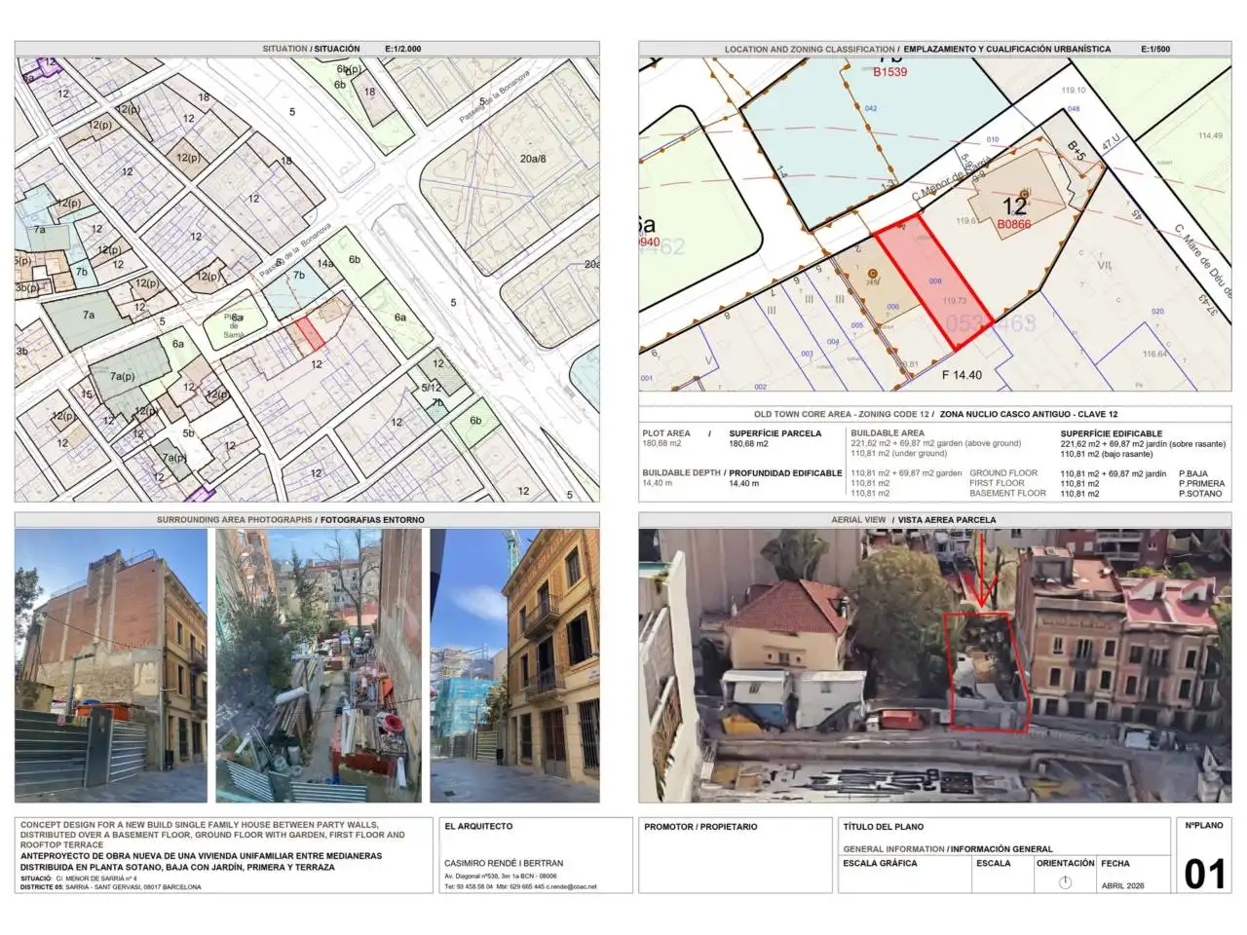Viewport: 1247px width, 935px height.
Task: Open the middle photo of the construction alley
Action: point(319,666)
